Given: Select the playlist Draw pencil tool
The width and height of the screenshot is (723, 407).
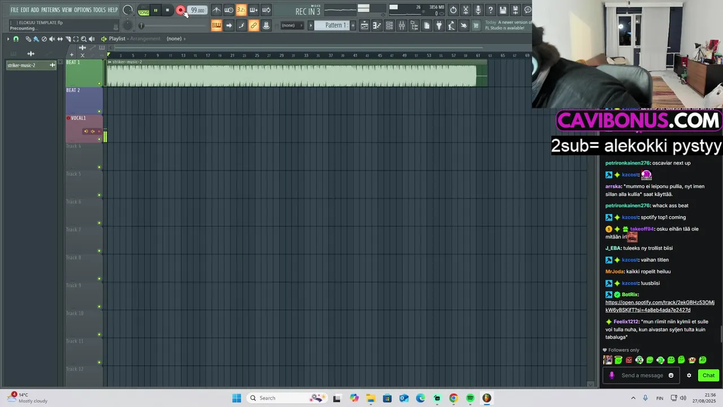Looking at the screenshot, I should pos(28,39).
